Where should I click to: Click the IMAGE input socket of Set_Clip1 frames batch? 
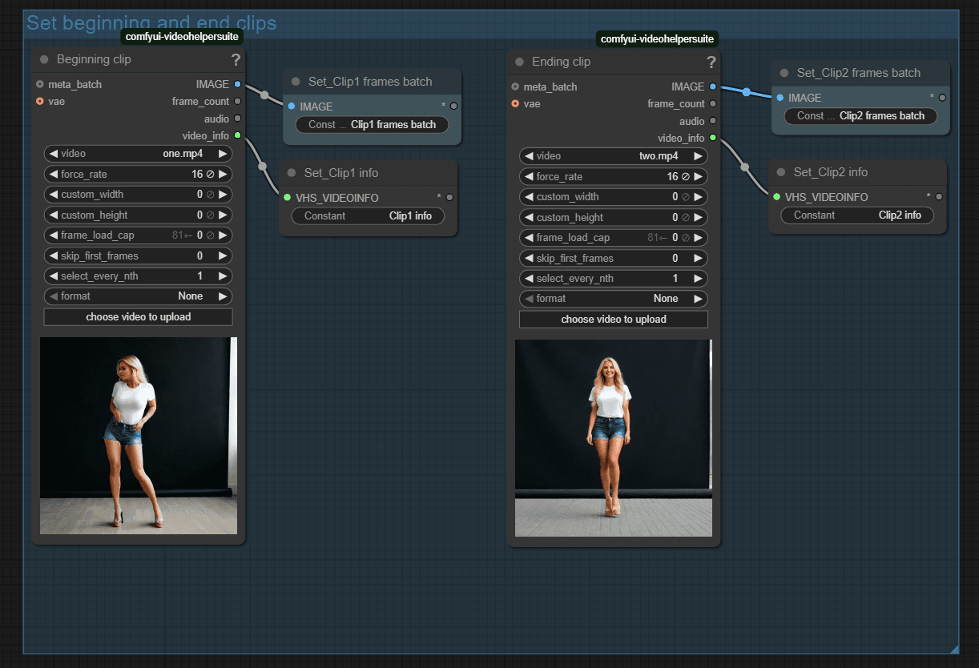point(292,106)
